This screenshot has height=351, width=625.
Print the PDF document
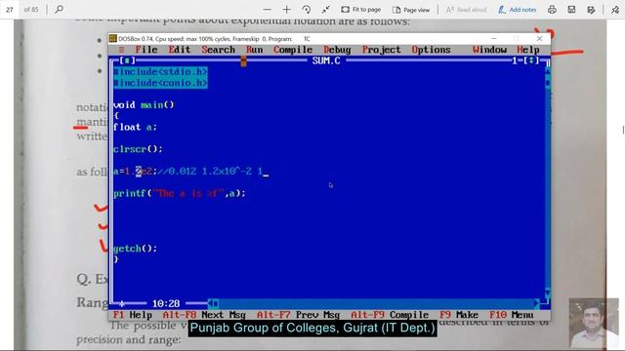[552, 9]
